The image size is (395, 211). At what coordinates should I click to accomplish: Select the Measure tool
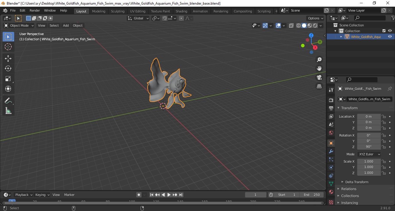[8, 111]
